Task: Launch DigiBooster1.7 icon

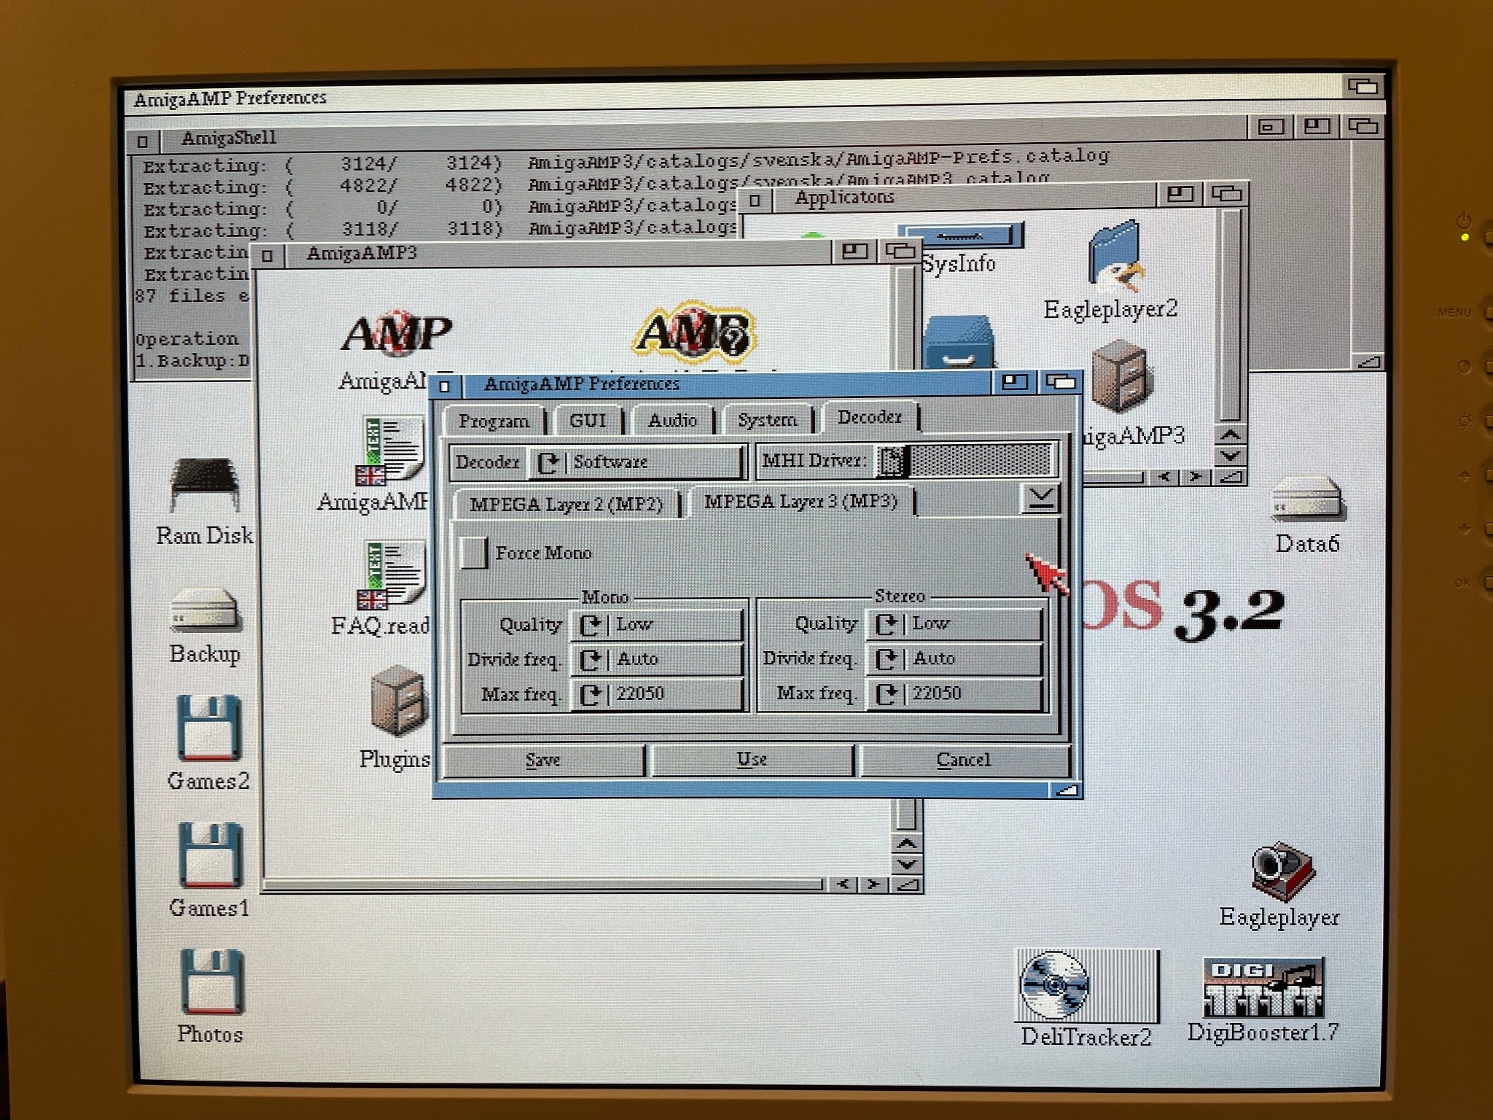Action: click(x=1263, y=988)
